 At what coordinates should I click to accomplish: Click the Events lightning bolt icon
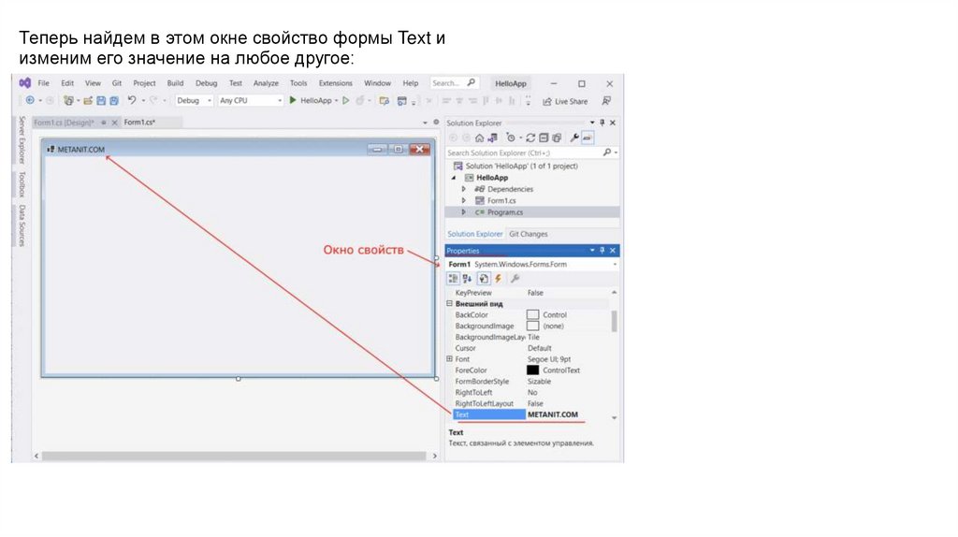(498, 279)
